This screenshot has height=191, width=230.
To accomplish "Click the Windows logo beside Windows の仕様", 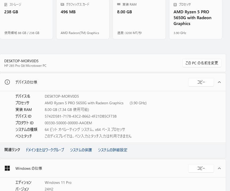I will pyautogui.click(x=7, y=168).
